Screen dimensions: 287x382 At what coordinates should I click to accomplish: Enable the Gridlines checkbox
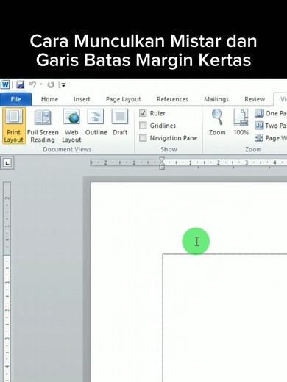(x=143, y=126)
